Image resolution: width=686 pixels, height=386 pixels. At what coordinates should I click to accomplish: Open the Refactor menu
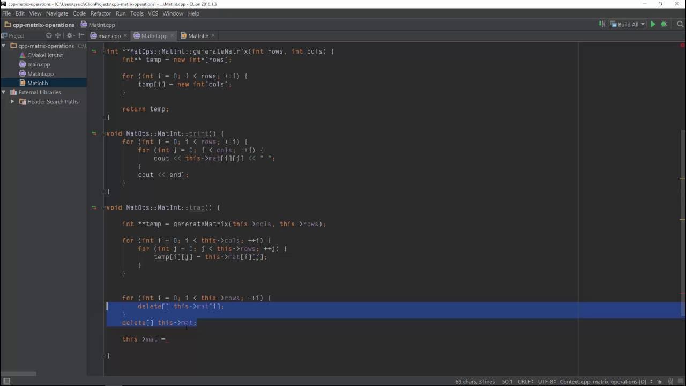pos(100,13)
